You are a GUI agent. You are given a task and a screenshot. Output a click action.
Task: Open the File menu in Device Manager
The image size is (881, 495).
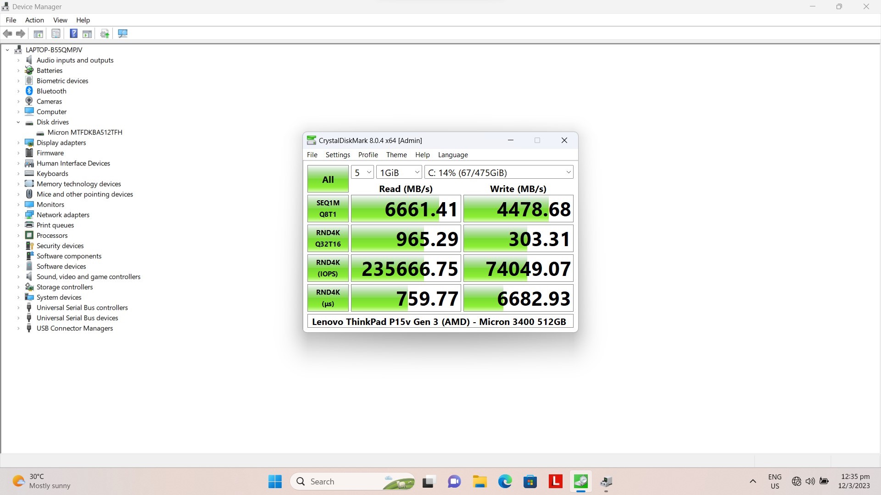(11, 20)
